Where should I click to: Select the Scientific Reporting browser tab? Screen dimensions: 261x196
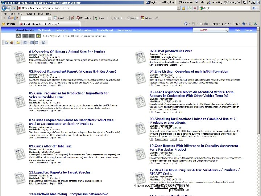(49, 24)
